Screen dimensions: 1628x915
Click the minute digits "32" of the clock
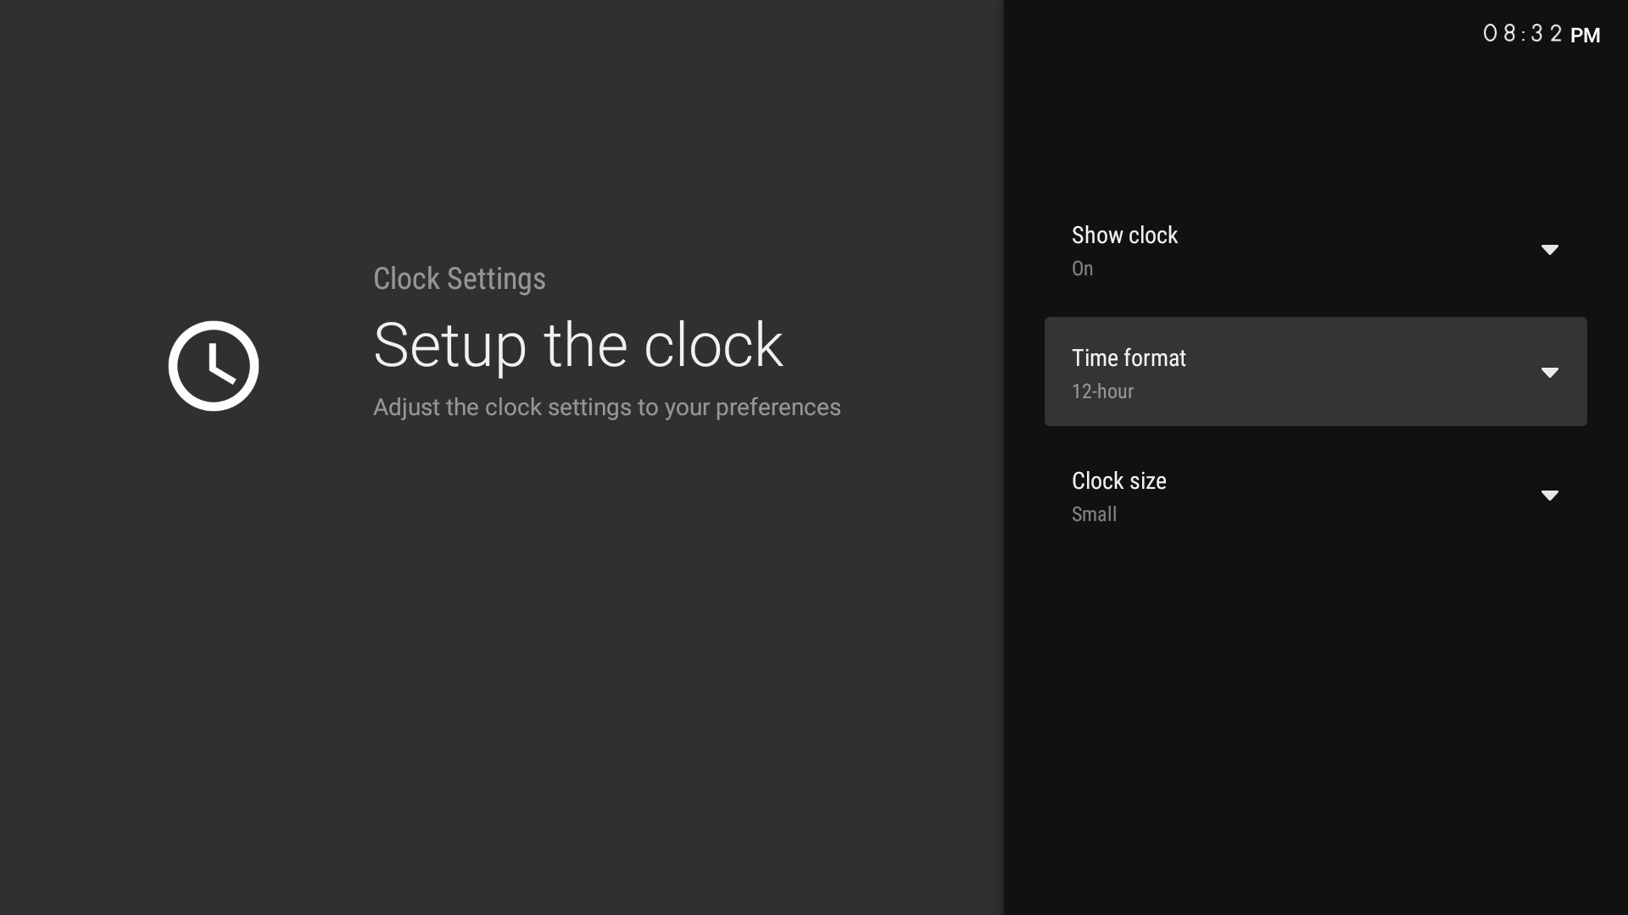tap(1547, 34)
